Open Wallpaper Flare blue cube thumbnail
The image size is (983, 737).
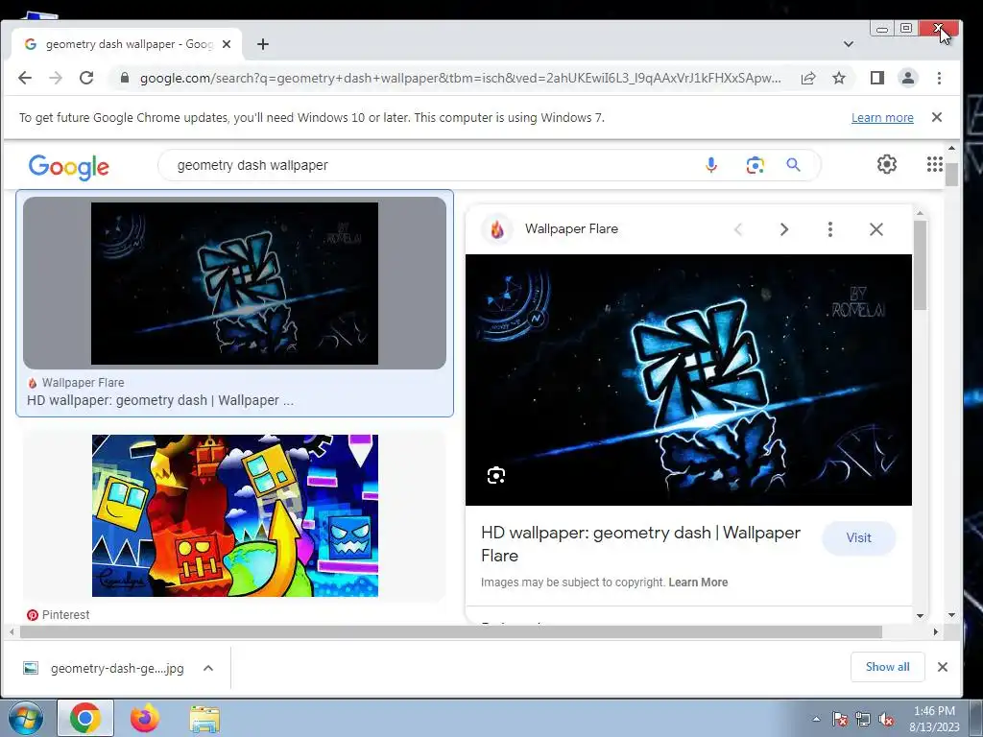click(234, 283)
